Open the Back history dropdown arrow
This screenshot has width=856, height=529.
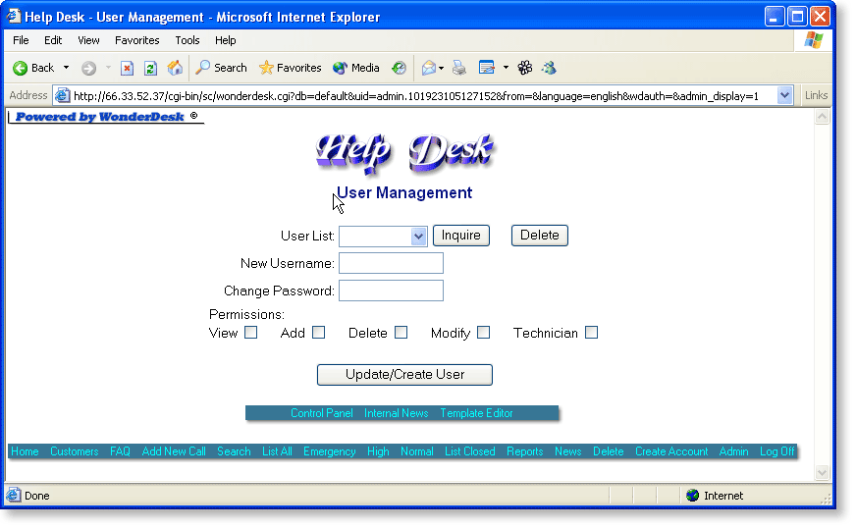point(66,68)
